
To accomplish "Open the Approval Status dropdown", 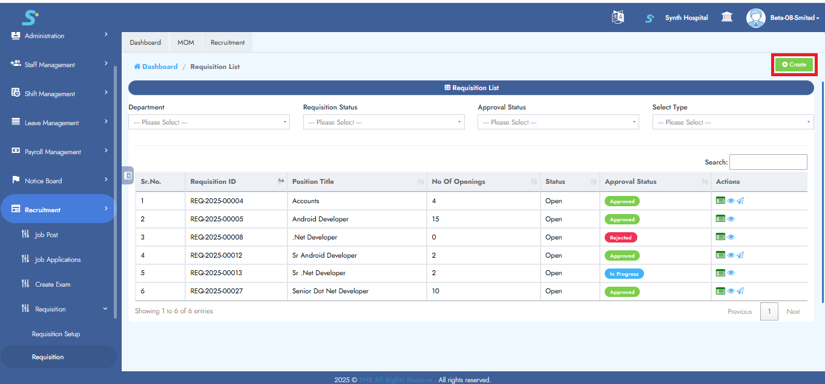I will (x=557, y=122).
